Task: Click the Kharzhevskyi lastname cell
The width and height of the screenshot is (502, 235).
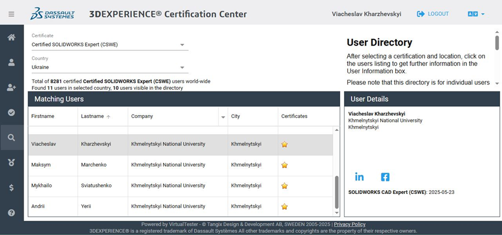Action: coord(103,144)
